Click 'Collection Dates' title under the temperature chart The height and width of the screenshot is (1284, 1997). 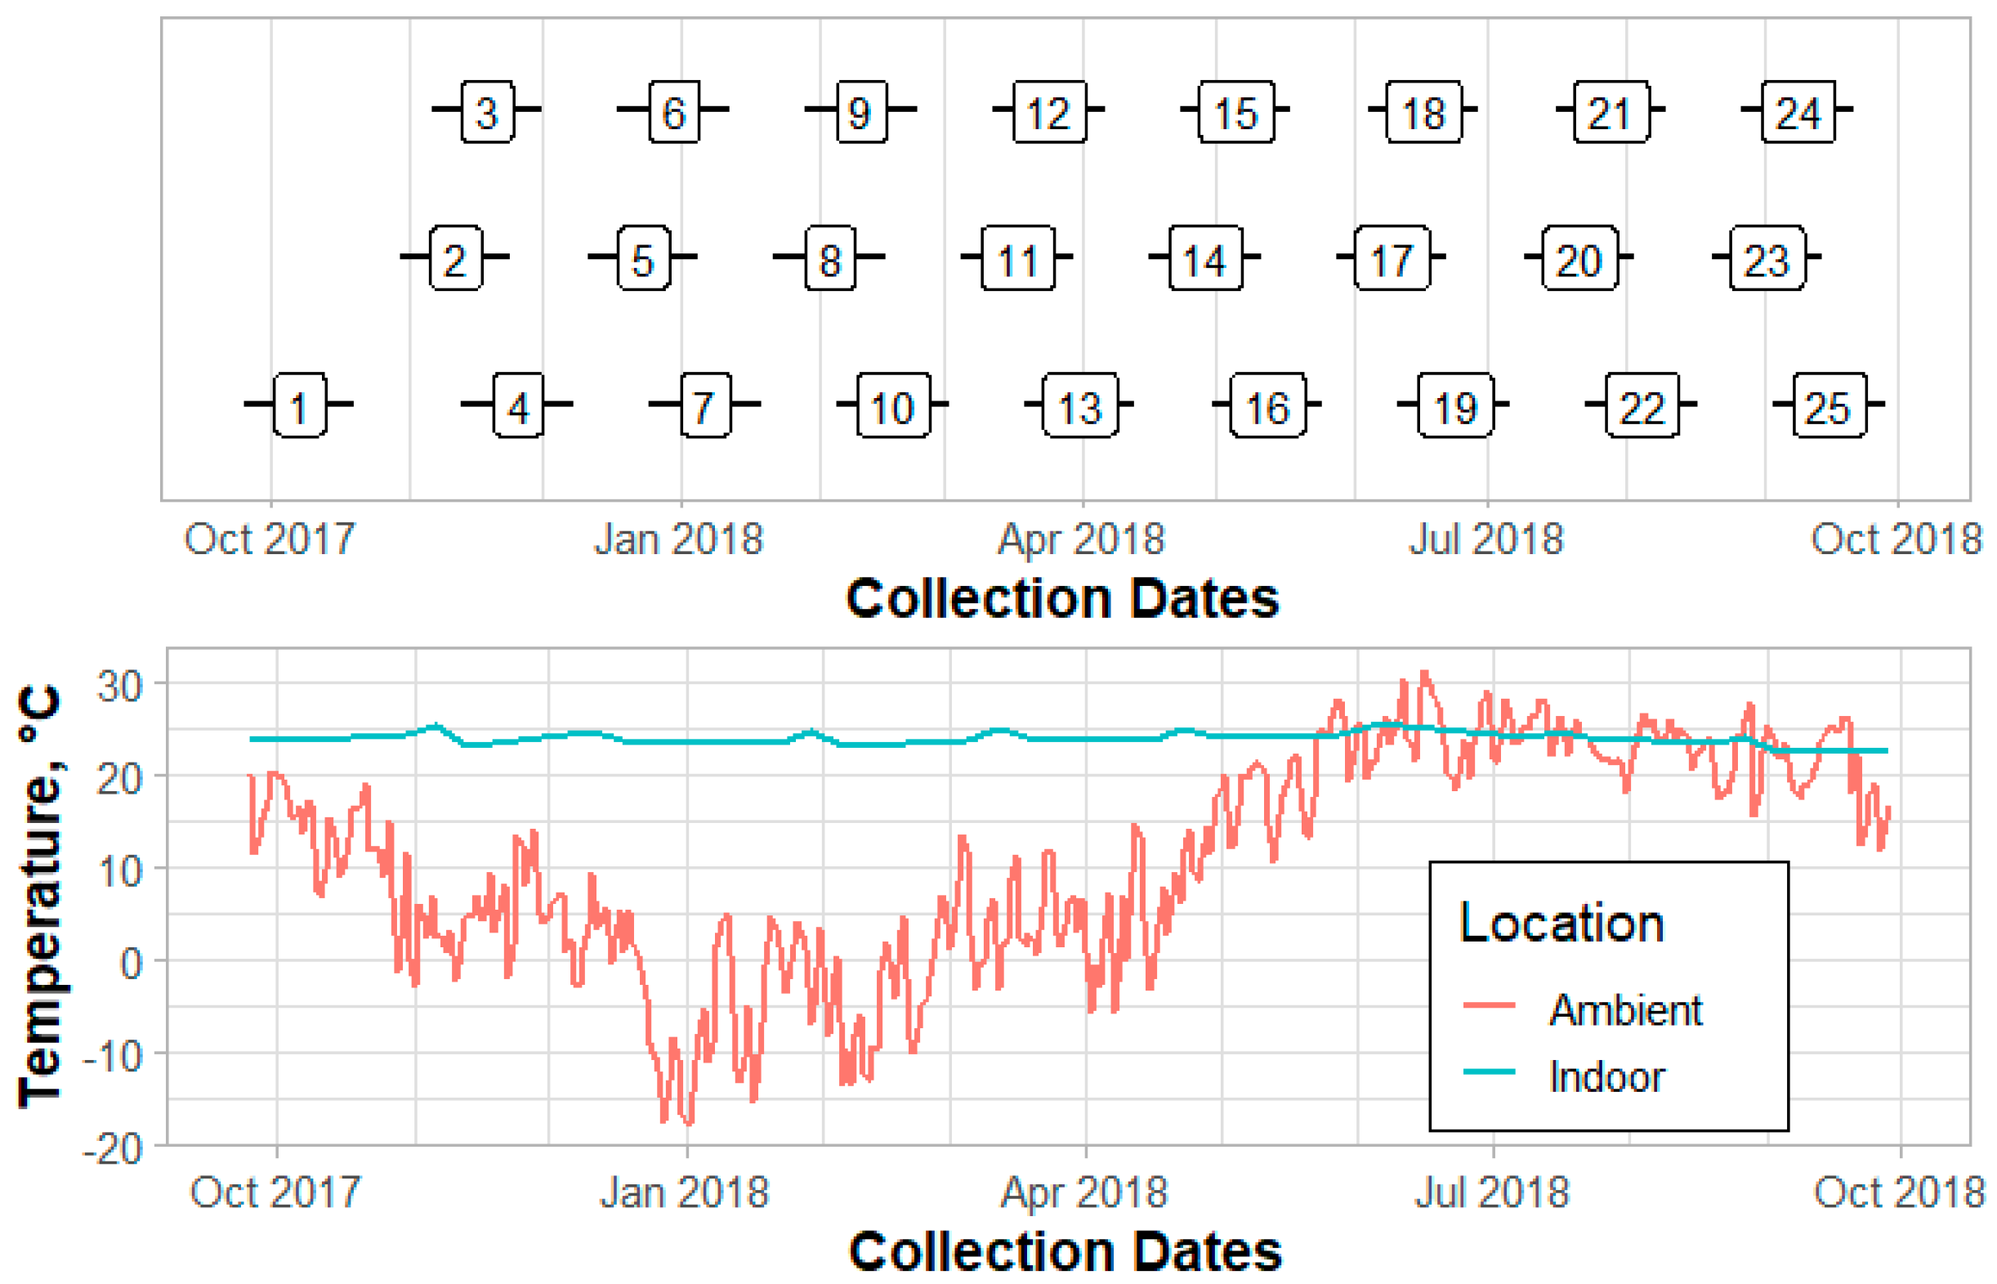[x=1066, y=1250]
